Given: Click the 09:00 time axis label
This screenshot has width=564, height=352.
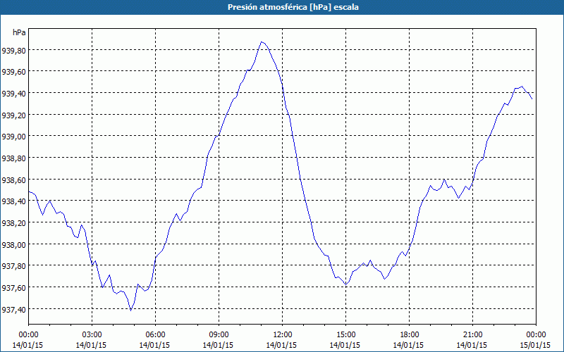Looking at the screenshot, I should (x=219, y=335).
